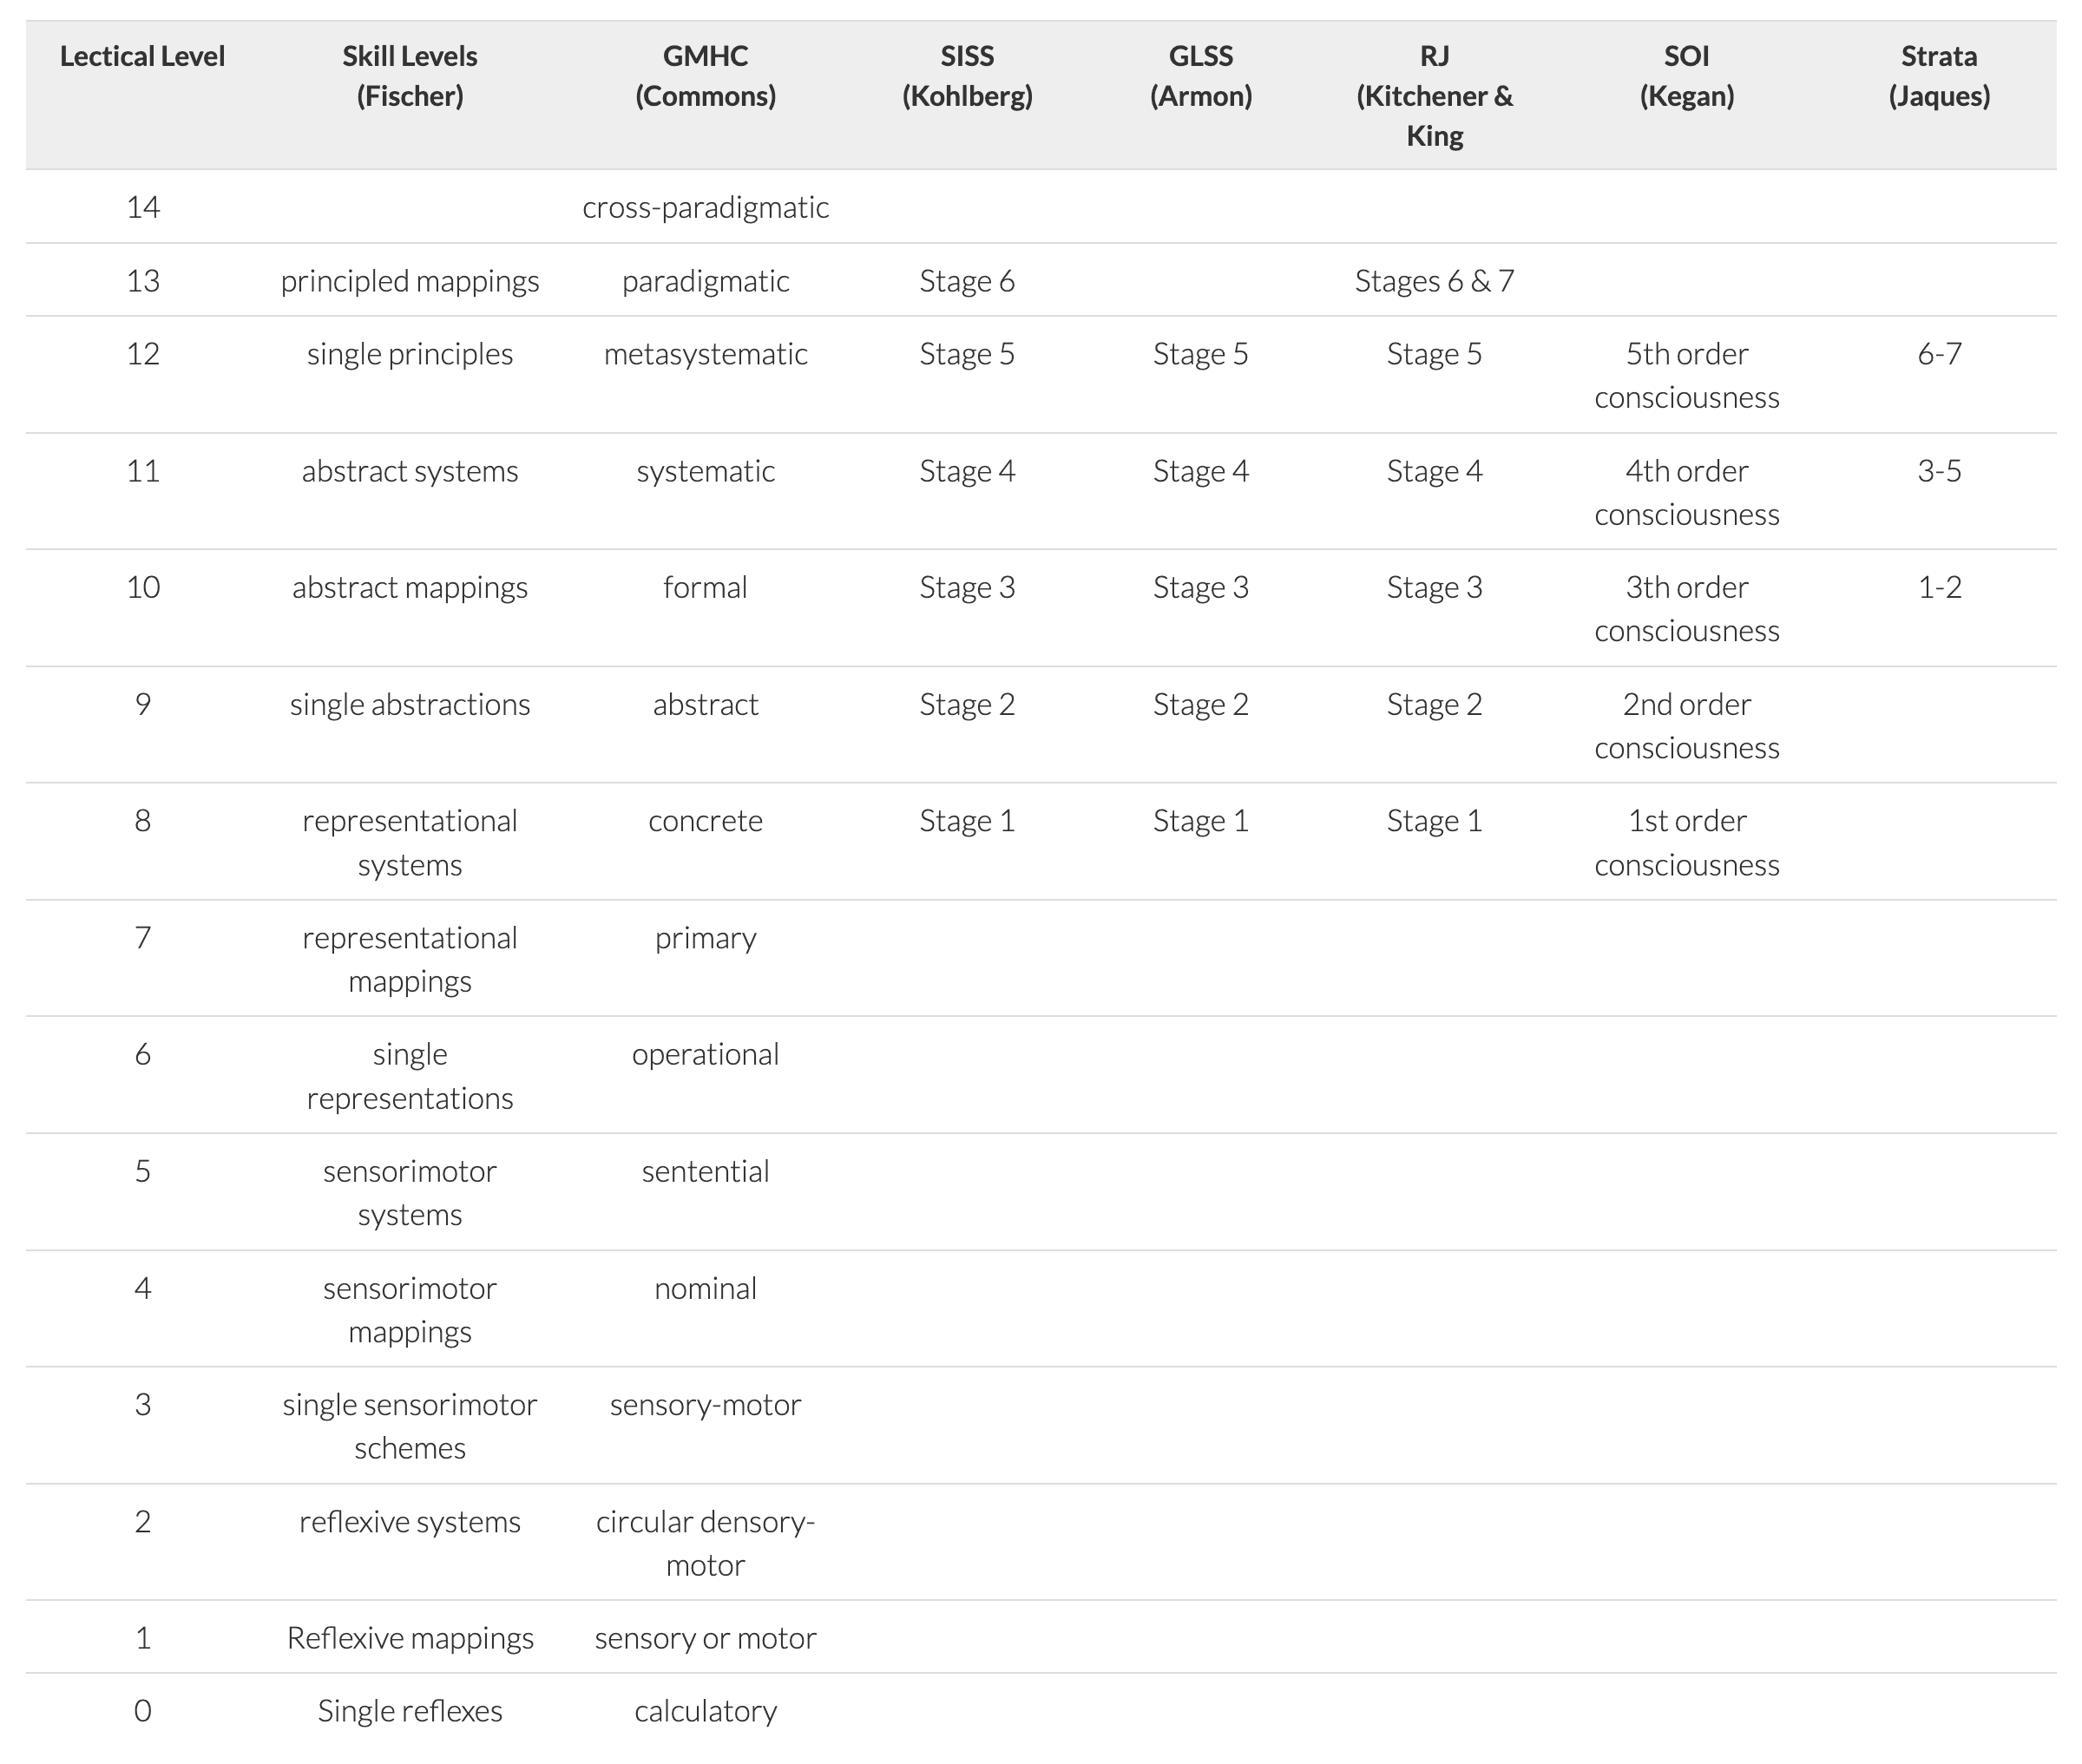Select the 5th order consciousness cell
Image resolution: width=2082 pixels, height=1764 pixels.
click(1686, 375)
